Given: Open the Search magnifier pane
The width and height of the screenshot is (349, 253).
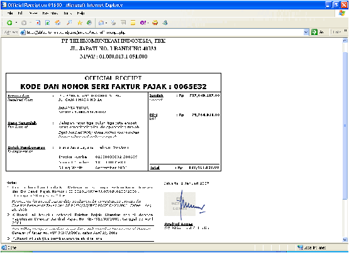Looking at the screenshot, I should pos(69,23).
